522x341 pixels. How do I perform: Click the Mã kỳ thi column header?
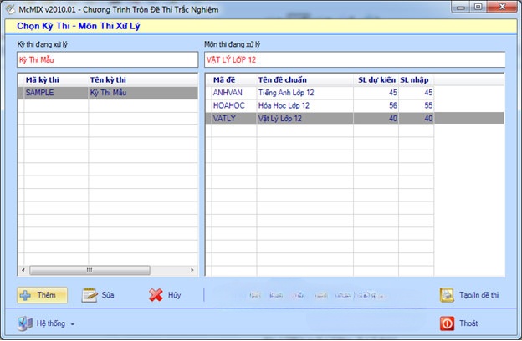tap(56, 80)
